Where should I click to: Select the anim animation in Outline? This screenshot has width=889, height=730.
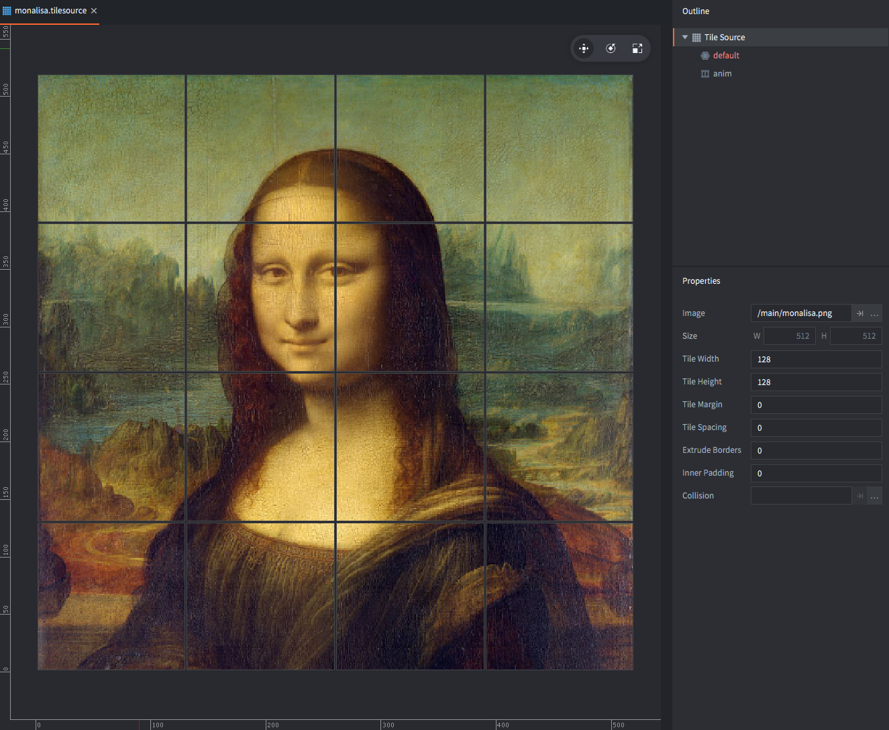(x=722, y=74)
